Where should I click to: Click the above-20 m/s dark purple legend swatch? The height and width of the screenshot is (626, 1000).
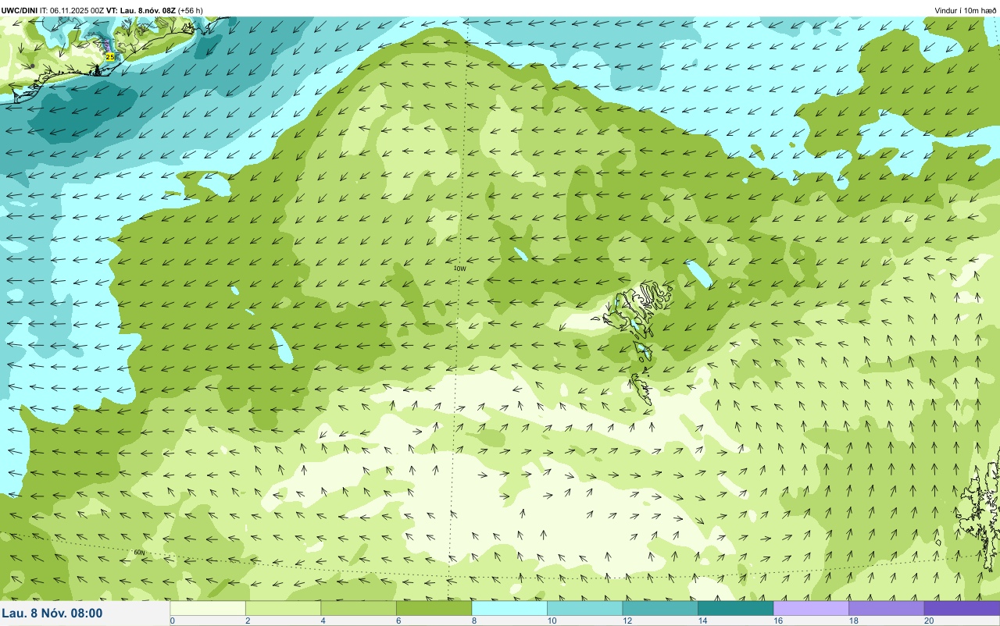[962, 608]
